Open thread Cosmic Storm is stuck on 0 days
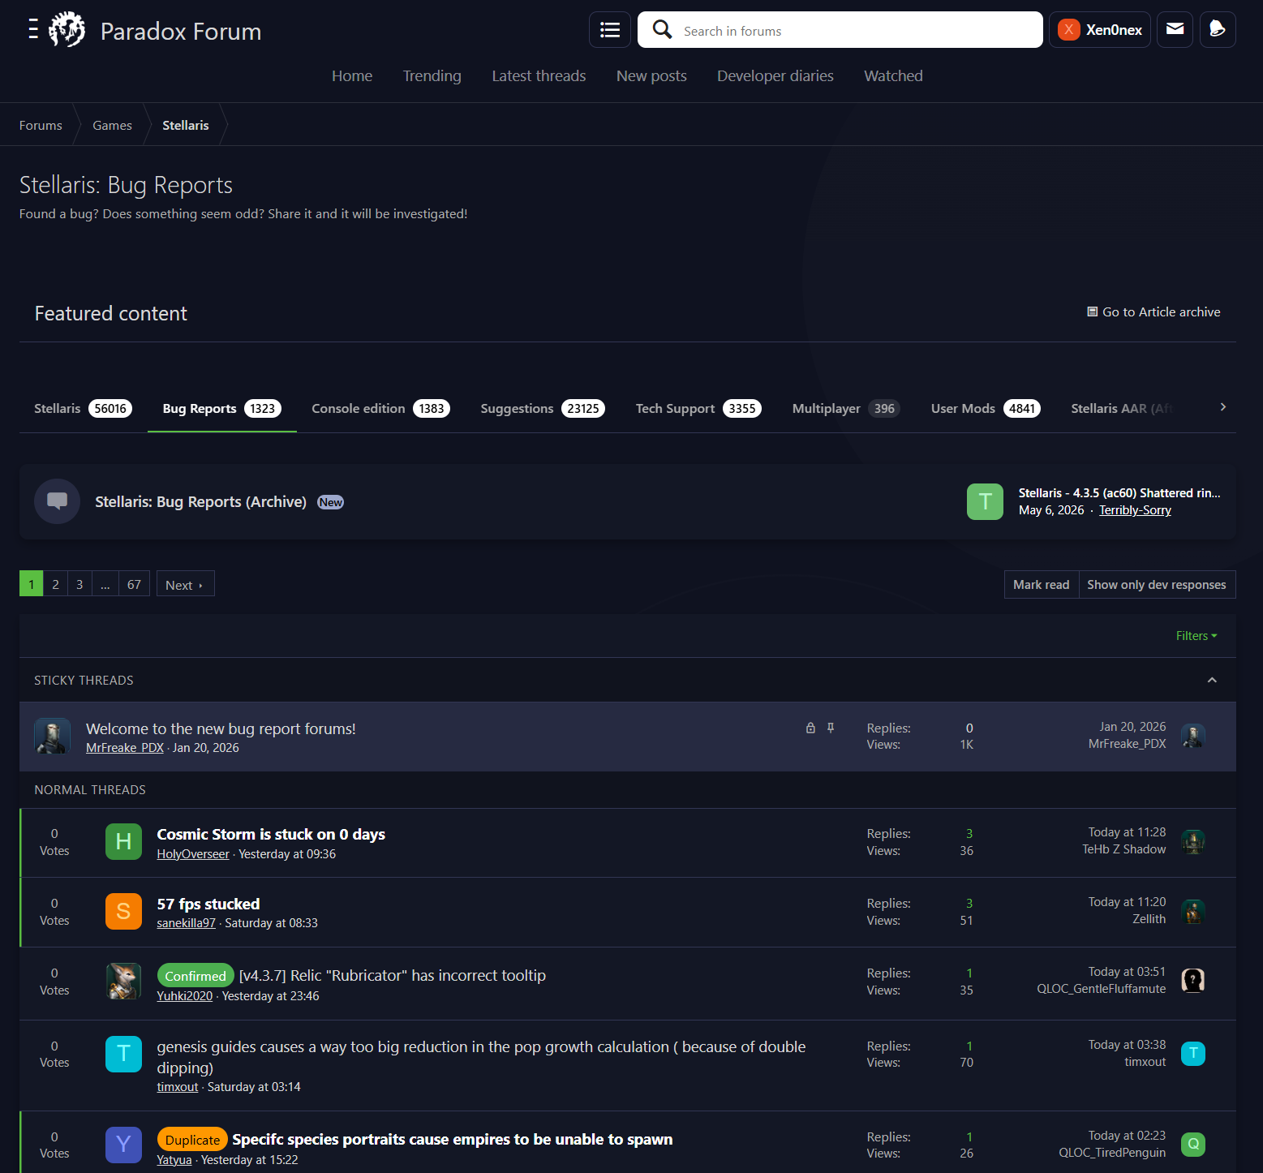1263x1173 pixels. (x=271, y=834)
